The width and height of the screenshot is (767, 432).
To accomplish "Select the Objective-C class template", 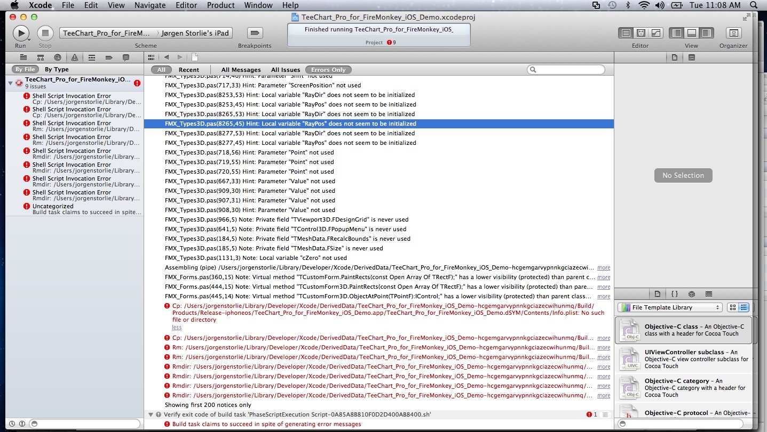I will pos(683,330).
